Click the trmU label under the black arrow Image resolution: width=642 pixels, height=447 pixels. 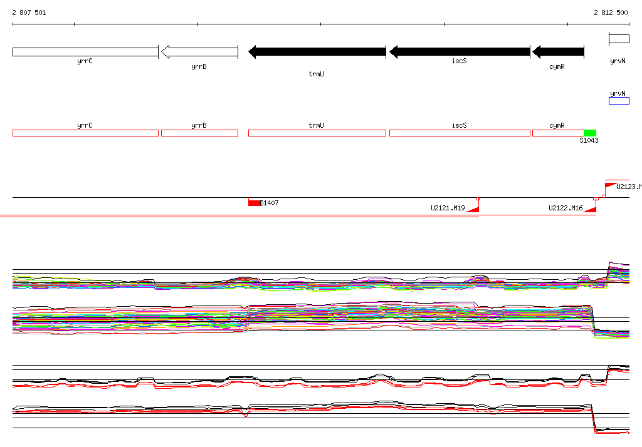click(x=316, y=74)
